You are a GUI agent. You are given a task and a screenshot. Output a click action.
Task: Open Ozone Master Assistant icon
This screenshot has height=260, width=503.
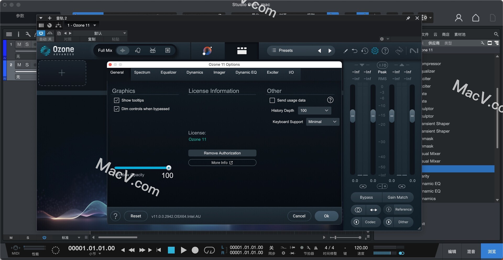[x=207, y=51]
